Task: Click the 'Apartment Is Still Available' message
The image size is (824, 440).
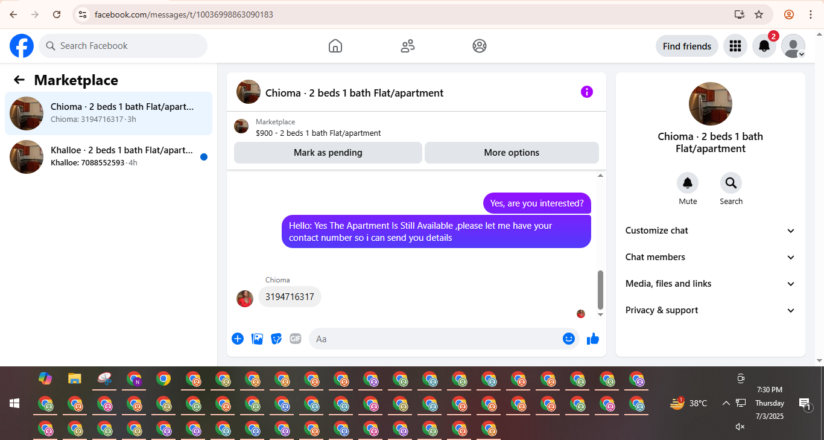Action: [436, 232]
